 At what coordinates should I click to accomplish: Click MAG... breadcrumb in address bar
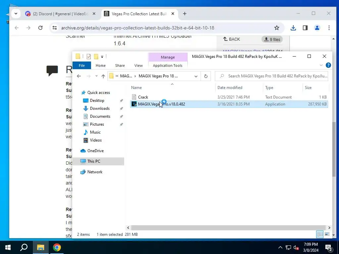pos(126,76)
